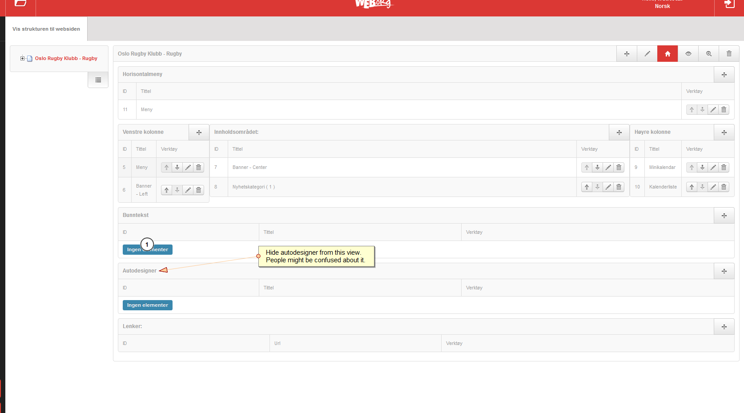Select Oslo Rugby Klubb - Rugby in the tree
The height and width of the screenshot is (413, 744).
pos(66,58)
